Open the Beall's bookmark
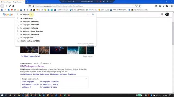 [x=73, y=10]
